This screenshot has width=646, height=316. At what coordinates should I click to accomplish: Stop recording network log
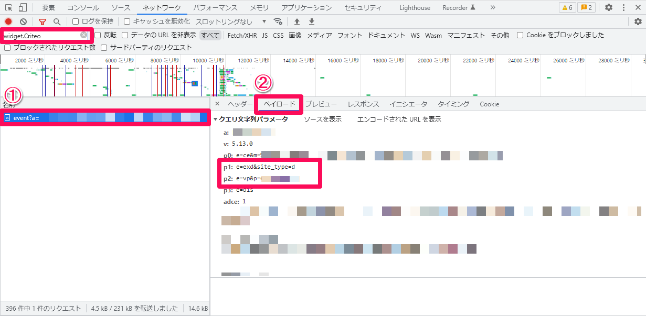pyautogui.click(x=8, y=21)
